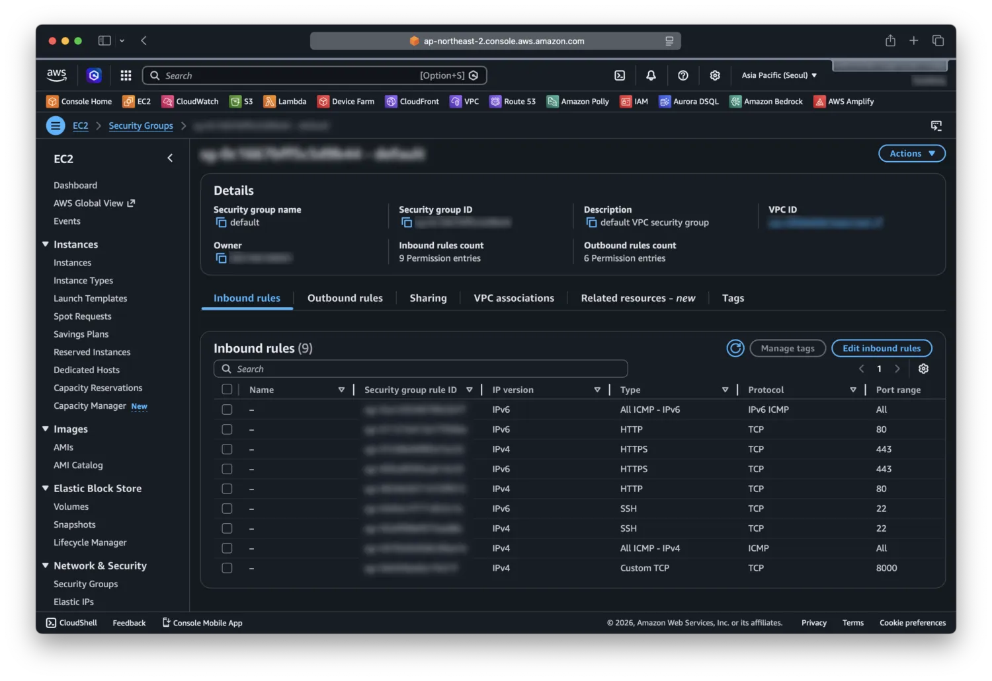Open the S3 service shortcut
992x681 pixels.
(x=241, y=101)
